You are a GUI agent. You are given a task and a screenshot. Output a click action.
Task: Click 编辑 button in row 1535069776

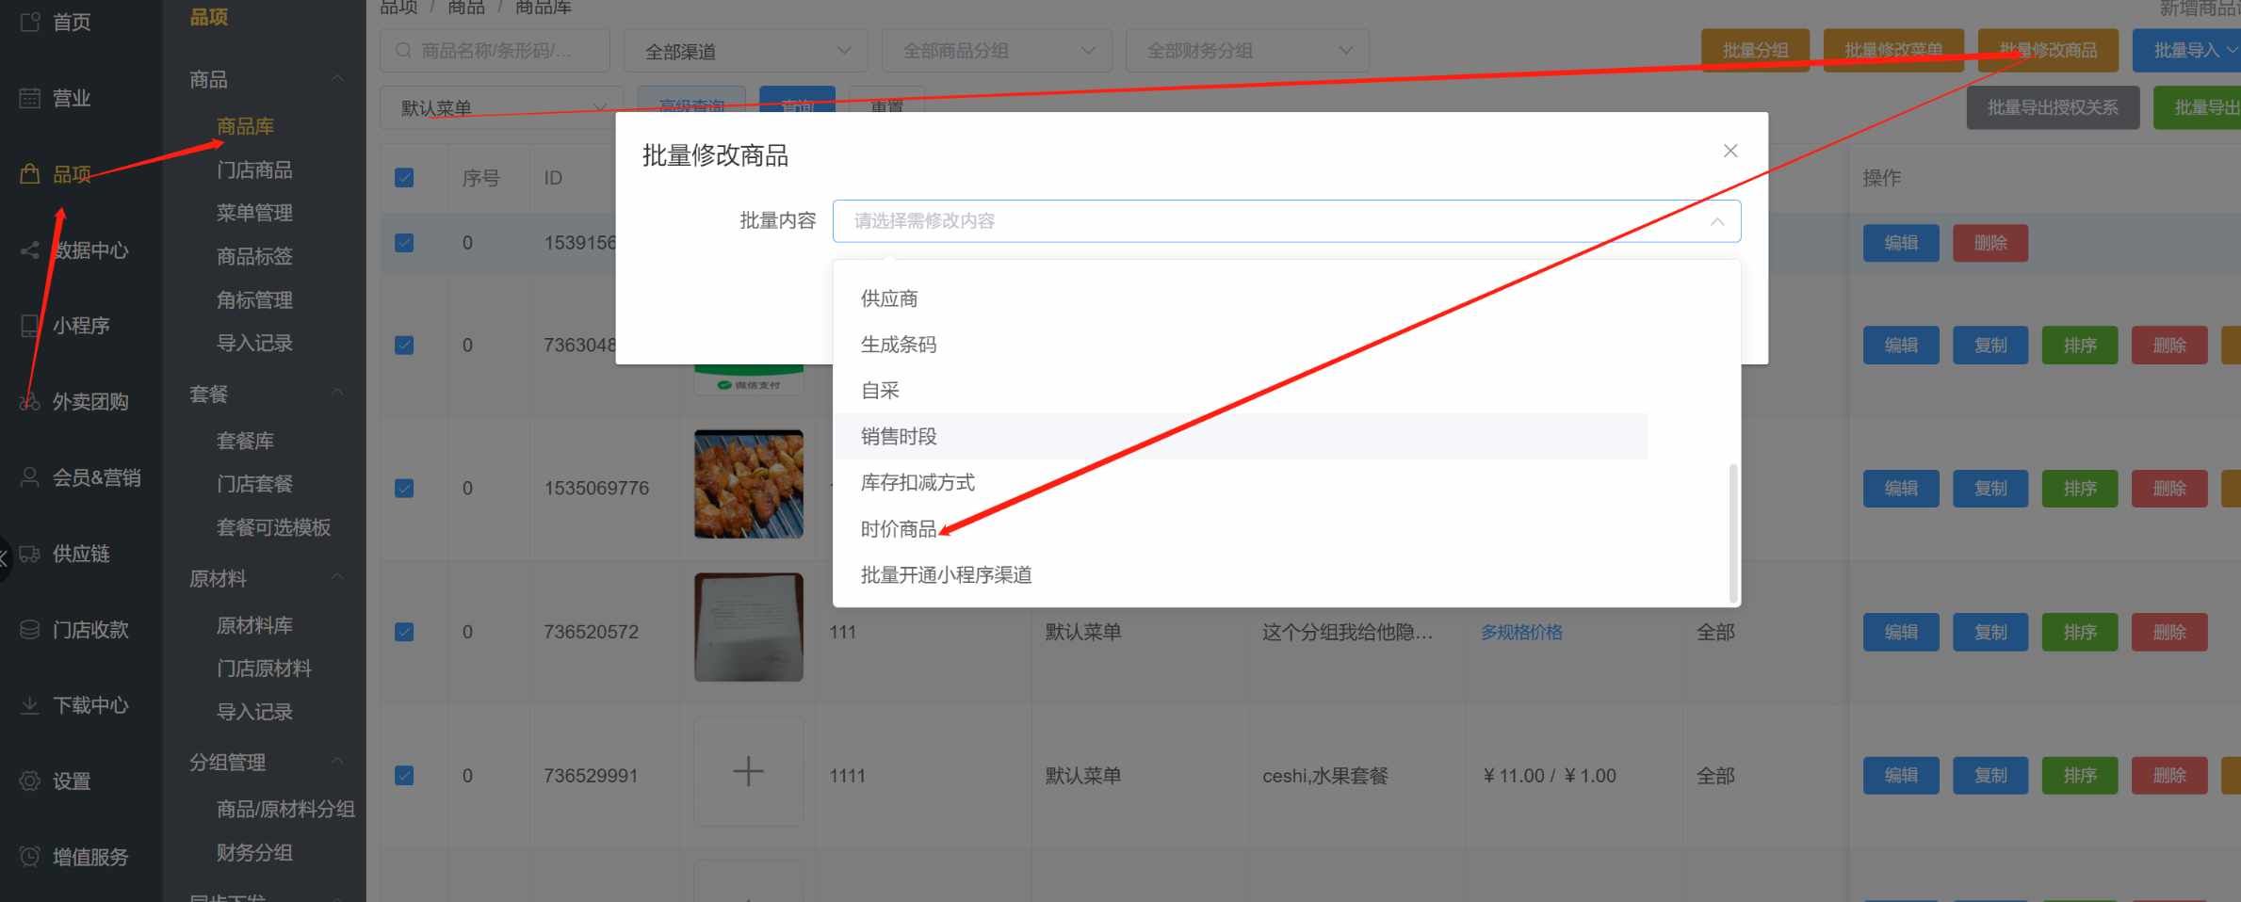click(x=1901, y=489)
